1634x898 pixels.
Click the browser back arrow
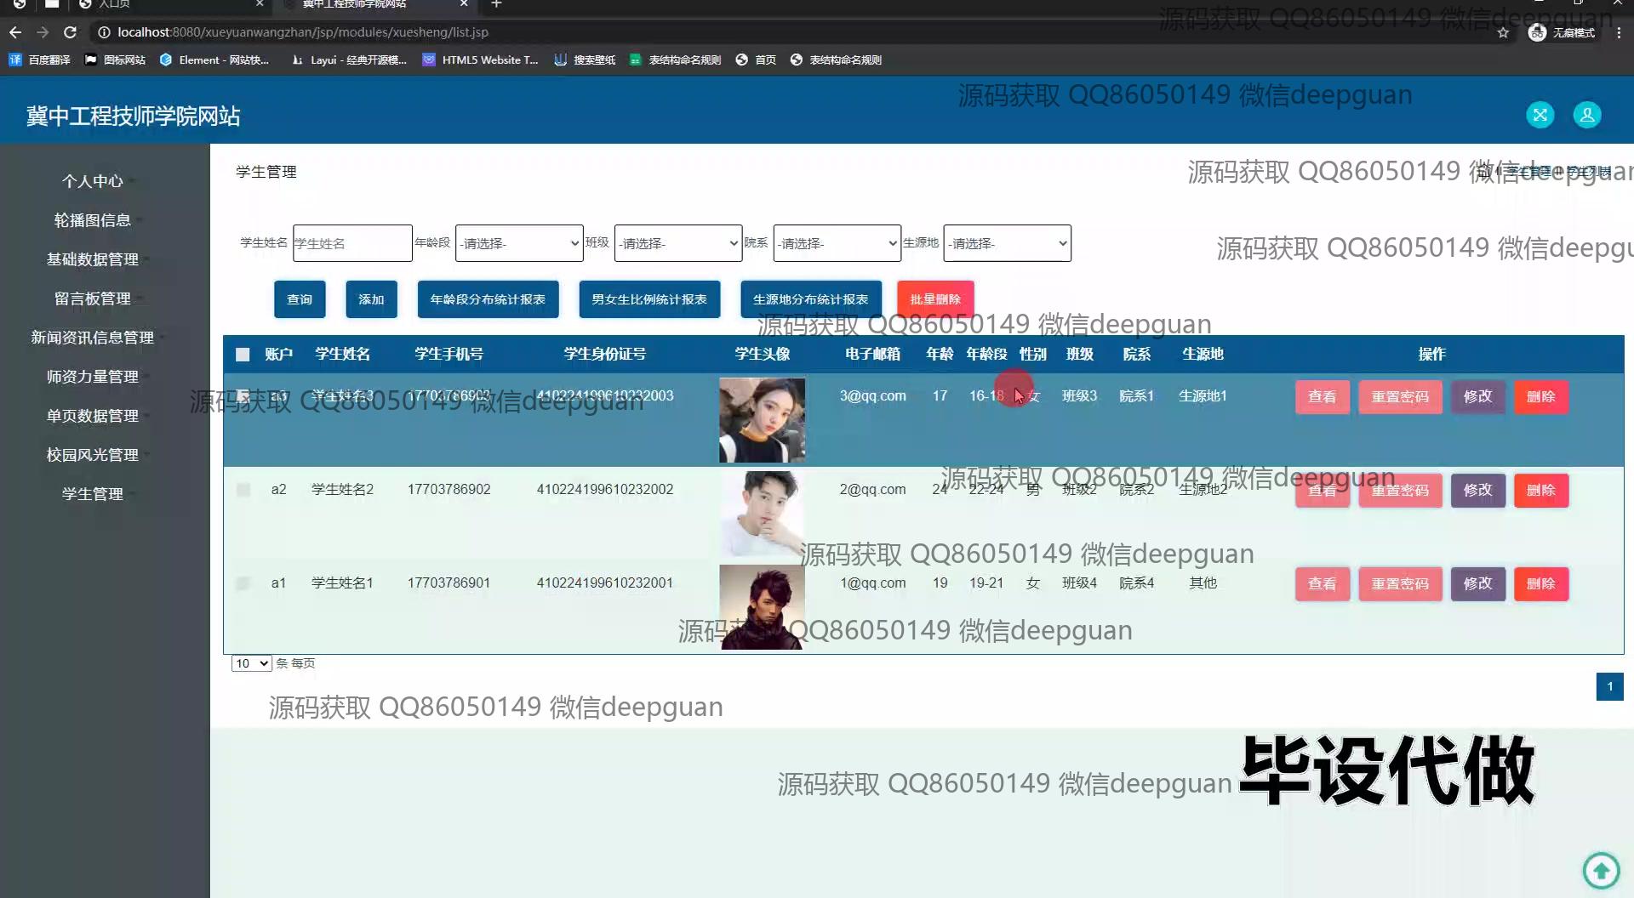(15, 32)
